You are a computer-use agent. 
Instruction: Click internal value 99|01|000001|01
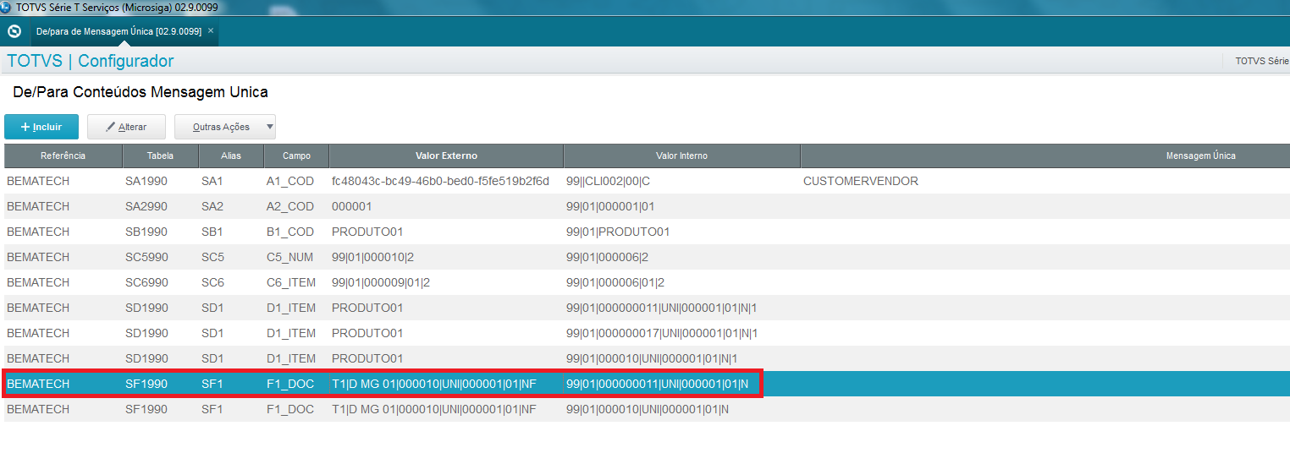610,206
